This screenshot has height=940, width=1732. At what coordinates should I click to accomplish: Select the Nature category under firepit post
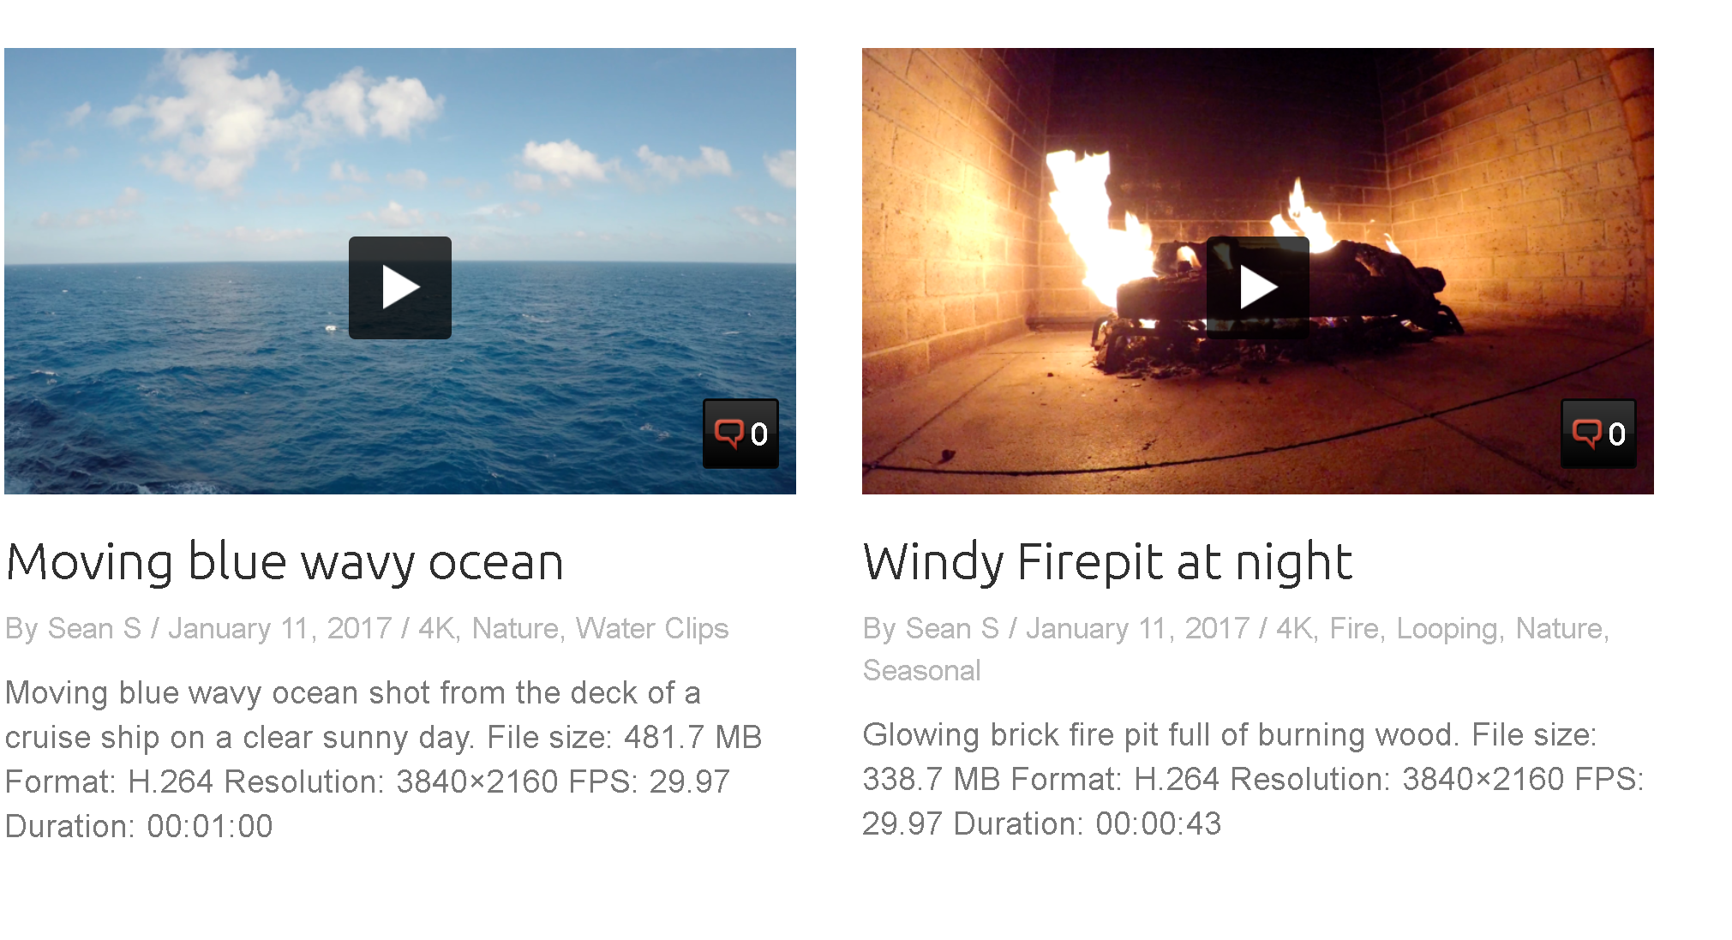tap(1559, 628)
